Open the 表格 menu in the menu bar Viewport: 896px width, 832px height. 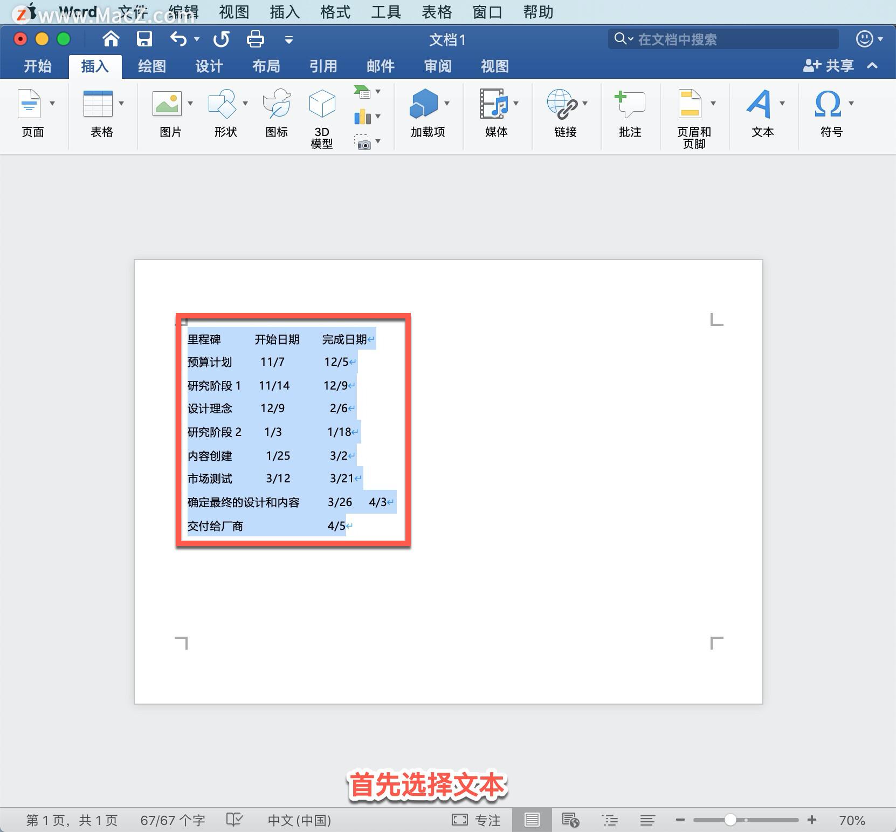point(437,11)
